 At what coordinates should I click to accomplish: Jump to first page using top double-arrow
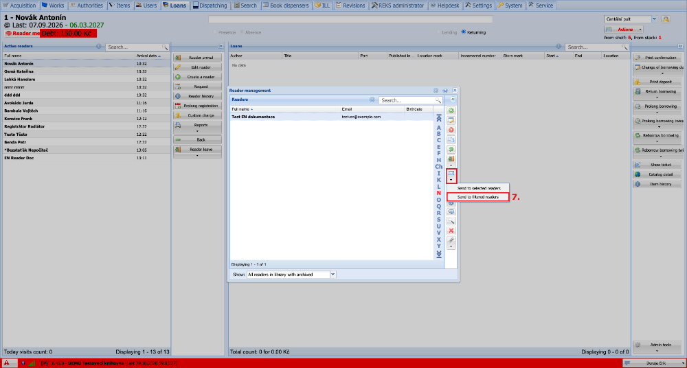tap(438, 118)
